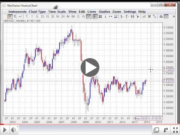
Task: Open the Zoom menu
Action: [x=117, y=12]
